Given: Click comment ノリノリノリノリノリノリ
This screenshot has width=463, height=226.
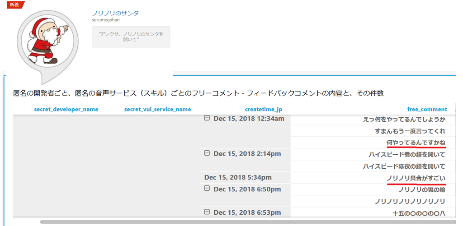Looking at the screenshot, I should (410, 202).
